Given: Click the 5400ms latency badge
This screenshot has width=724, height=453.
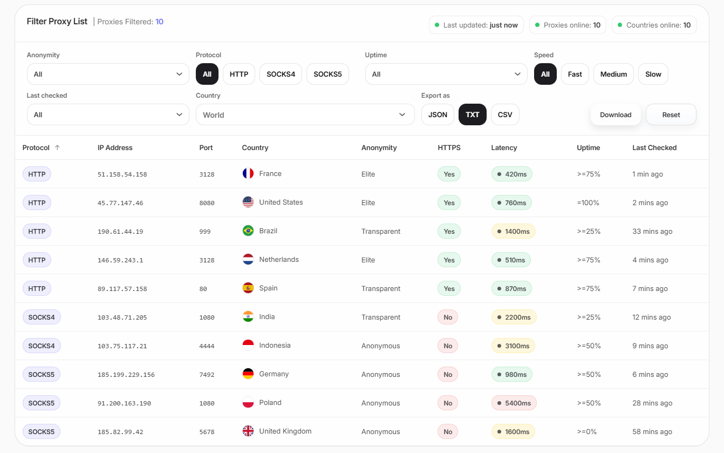Looking at the screenshot, I should (x=514, y=403).
